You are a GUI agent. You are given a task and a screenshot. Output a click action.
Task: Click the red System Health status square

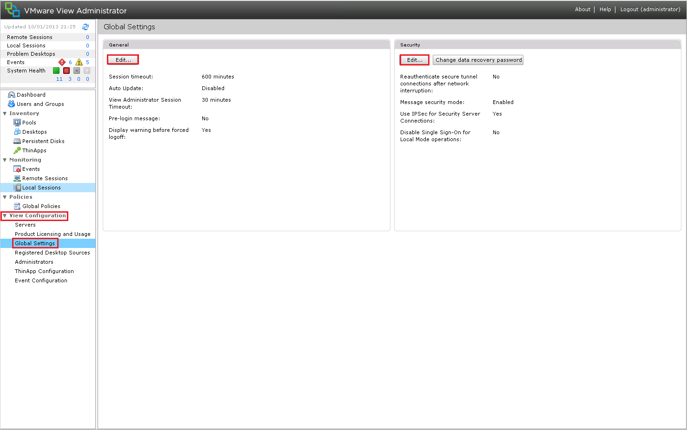click(66, 71)
